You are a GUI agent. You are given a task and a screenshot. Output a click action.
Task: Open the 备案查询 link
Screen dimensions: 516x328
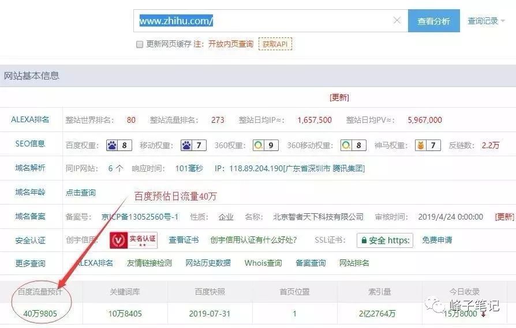coord(311,263)
